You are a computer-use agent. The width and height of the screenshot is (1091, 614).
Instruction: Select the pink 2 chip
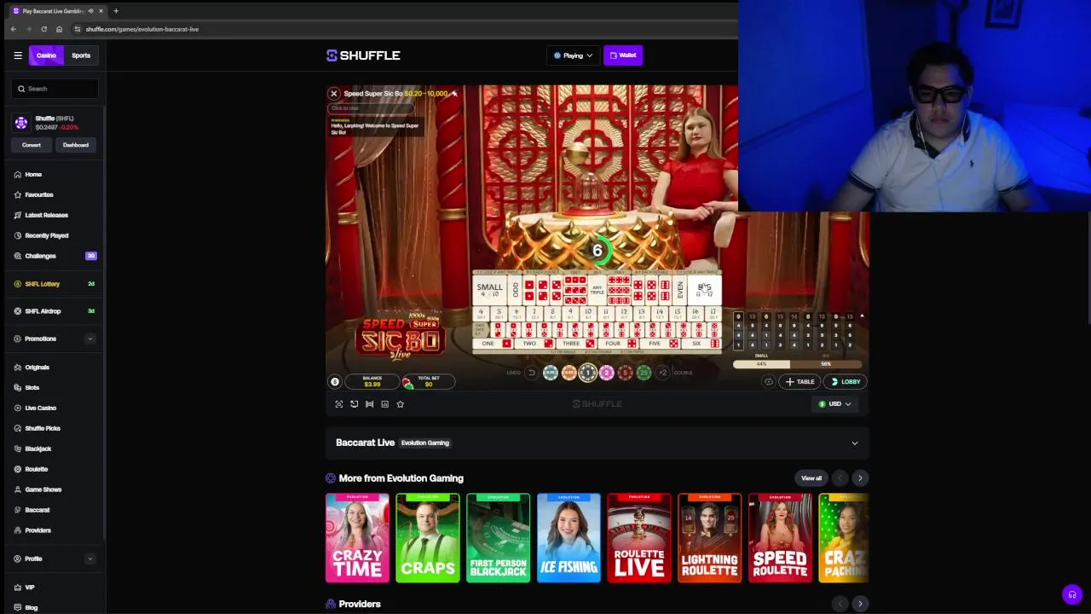[606, 373]
